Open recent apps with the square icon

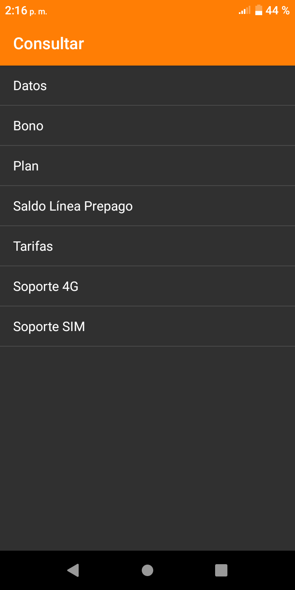221,570
